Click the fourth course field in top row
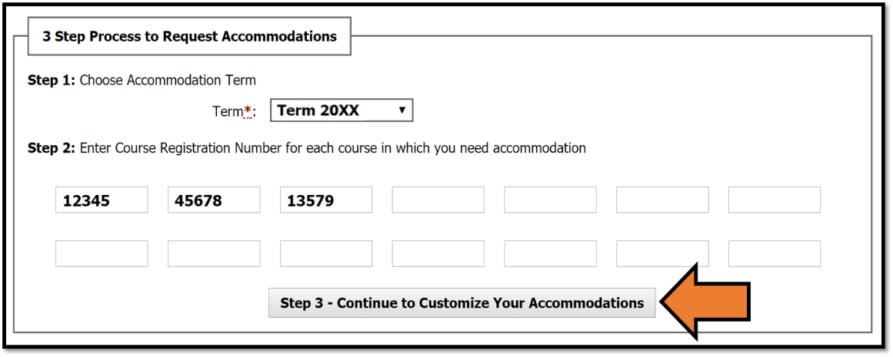The image size is (893, 357). (438, 200)
